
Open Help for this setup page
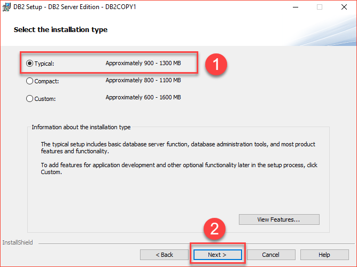click(324, 255)
